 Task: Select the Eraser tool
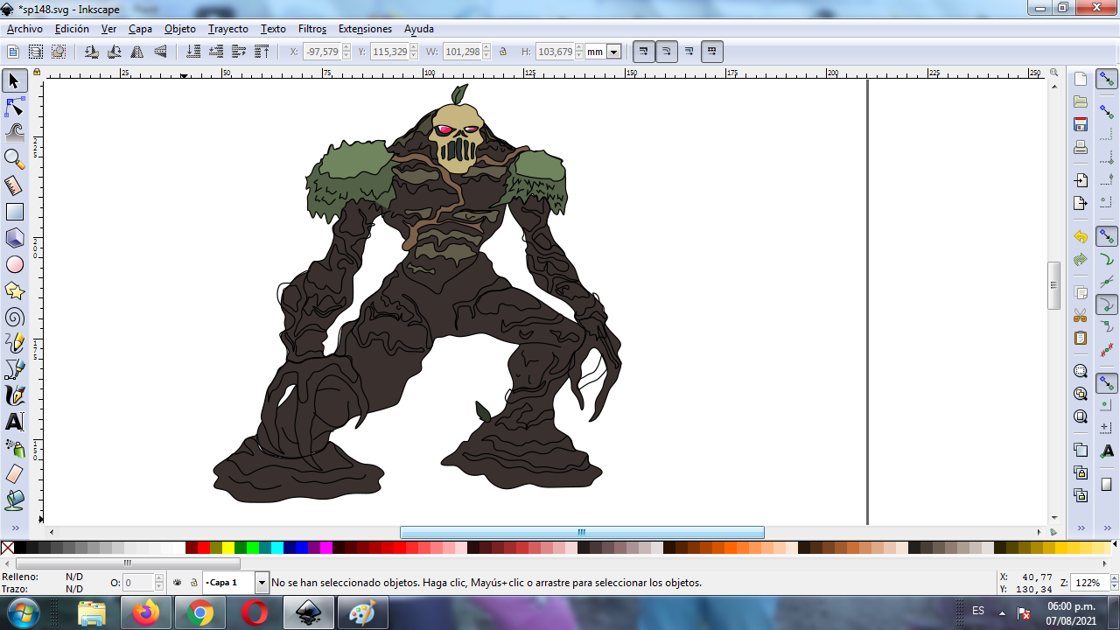coord(14,474)
